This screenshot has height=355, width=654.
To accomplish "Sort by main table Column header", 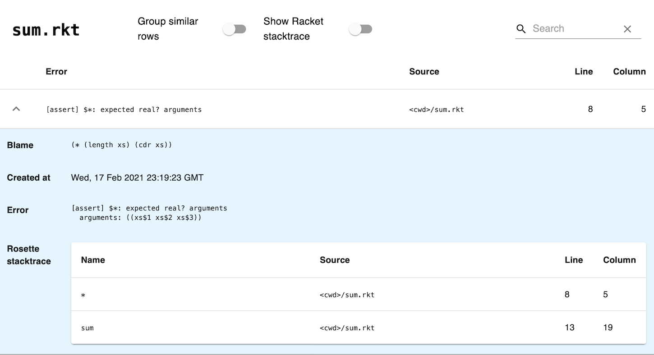I will 629,72.
